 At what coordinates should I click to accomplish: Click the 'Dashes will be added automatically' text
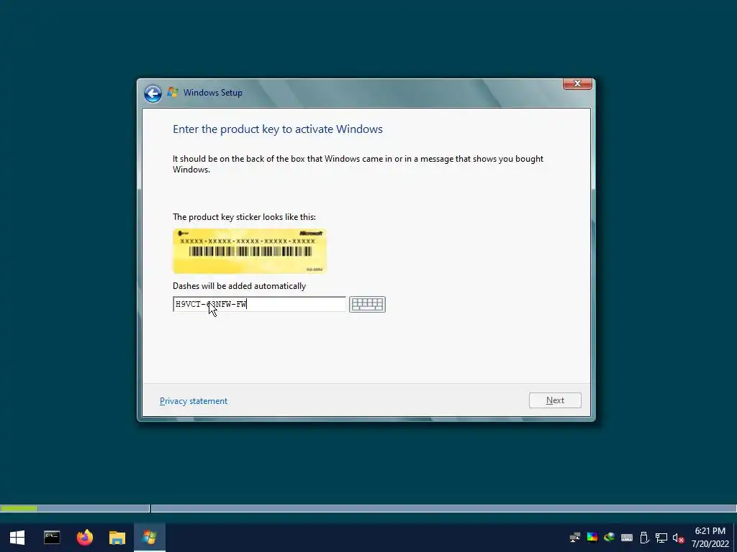(x=239, y=286)
